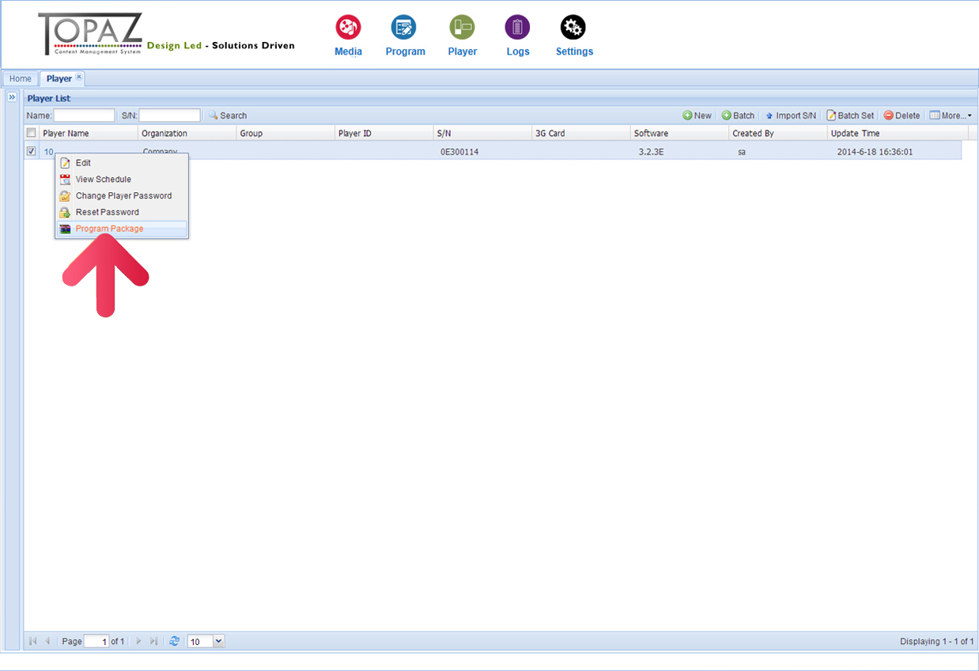Open the Media section icon
This screenshot has width=979, height=671.
348,28
